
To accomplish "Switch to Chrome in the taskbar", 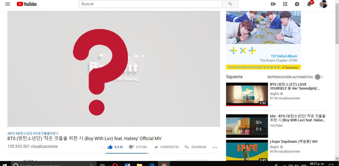I will click(164, 164).
